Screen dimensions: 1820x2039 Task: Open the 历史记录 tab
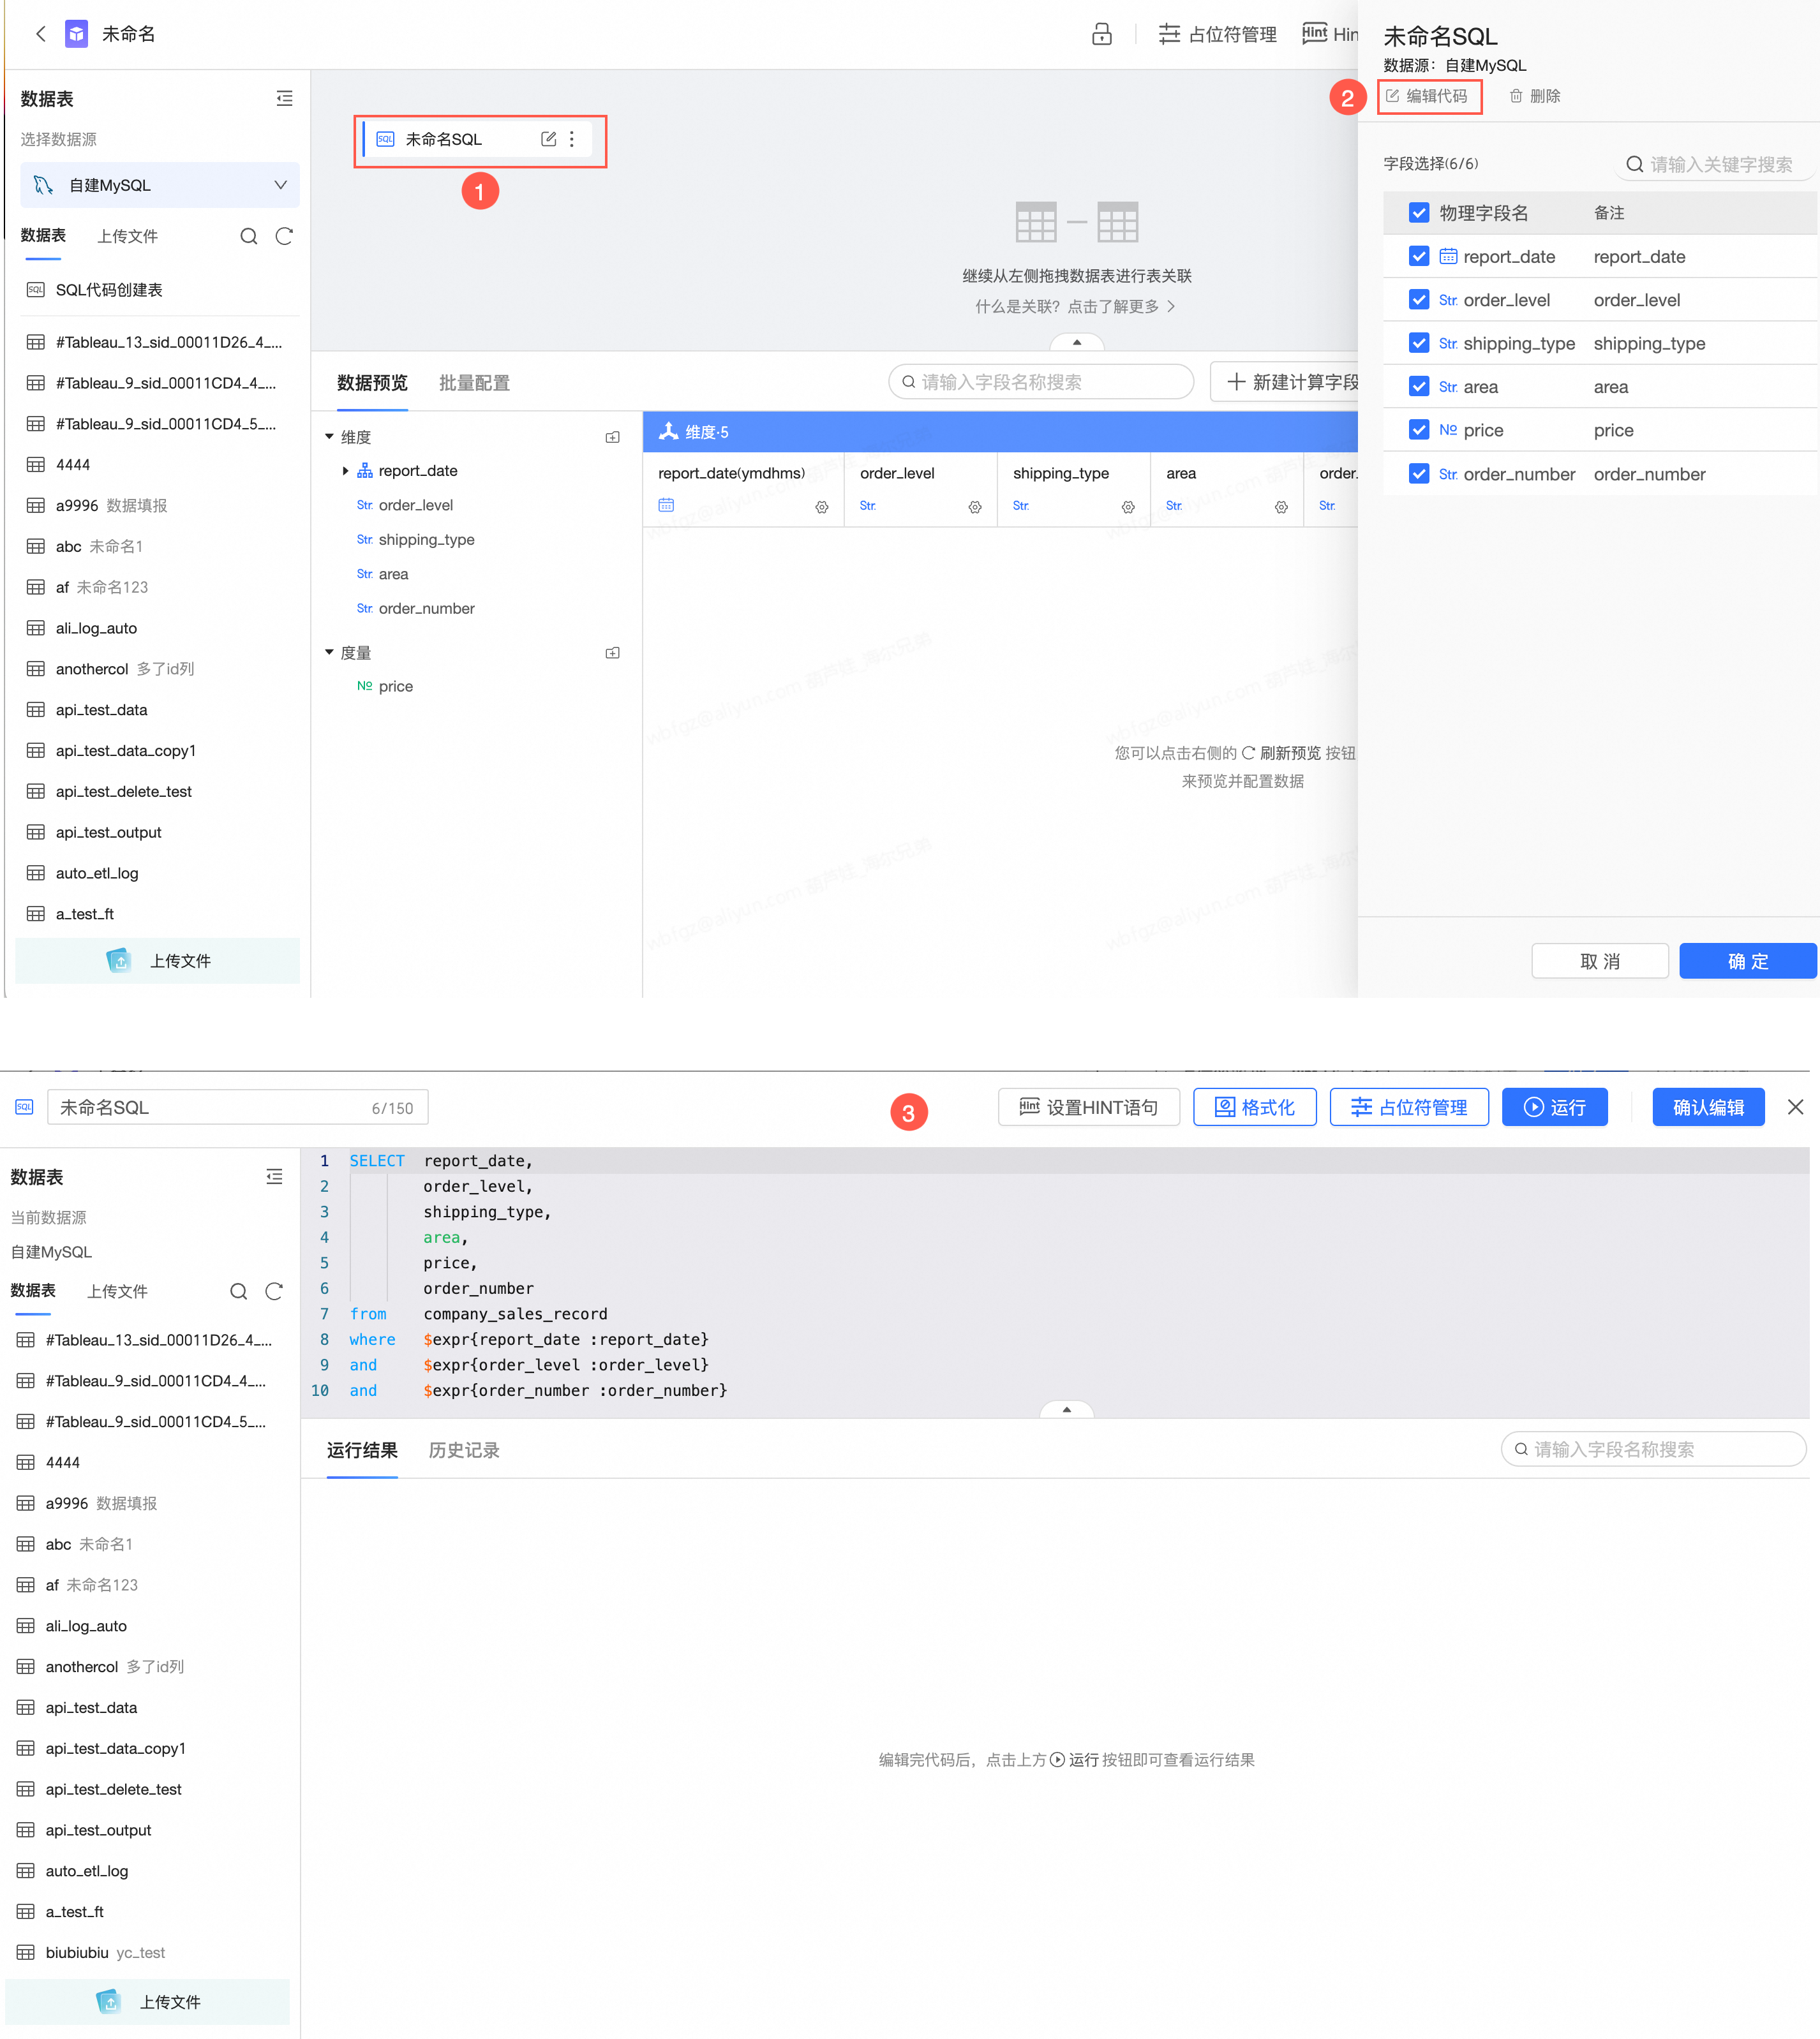[463, 1450]
